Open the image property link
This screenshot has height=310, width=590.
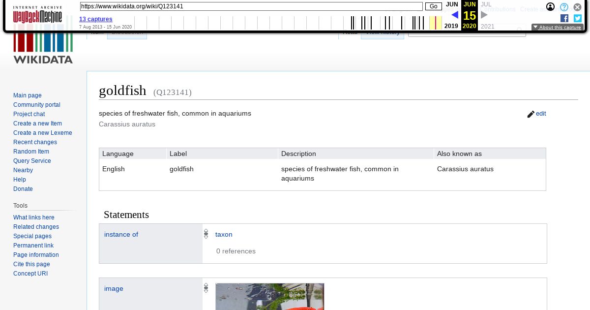pyautogui.click(x=114, y=289)
